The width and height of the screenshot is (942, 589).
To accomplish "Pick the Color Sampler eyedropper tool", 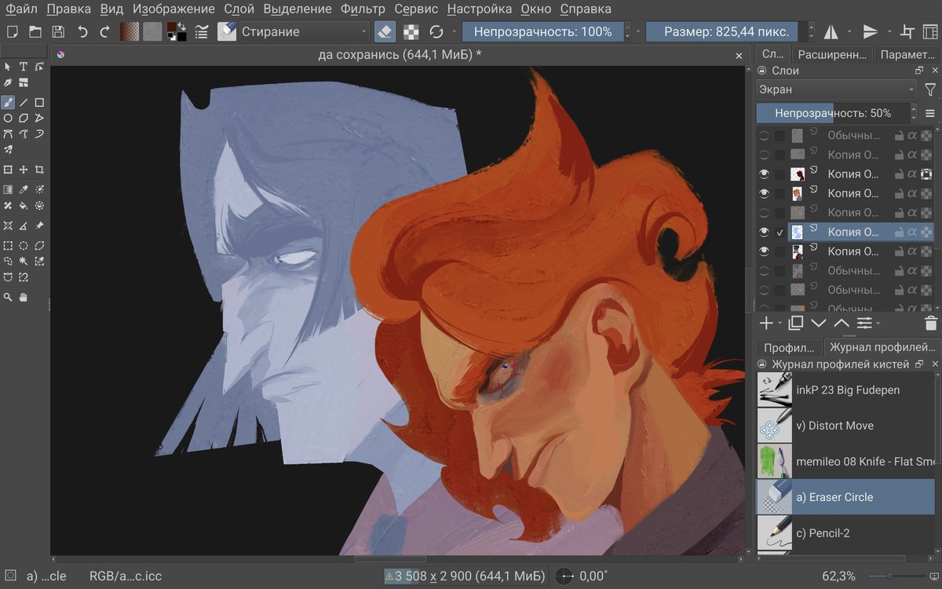I will click(24, 189).
